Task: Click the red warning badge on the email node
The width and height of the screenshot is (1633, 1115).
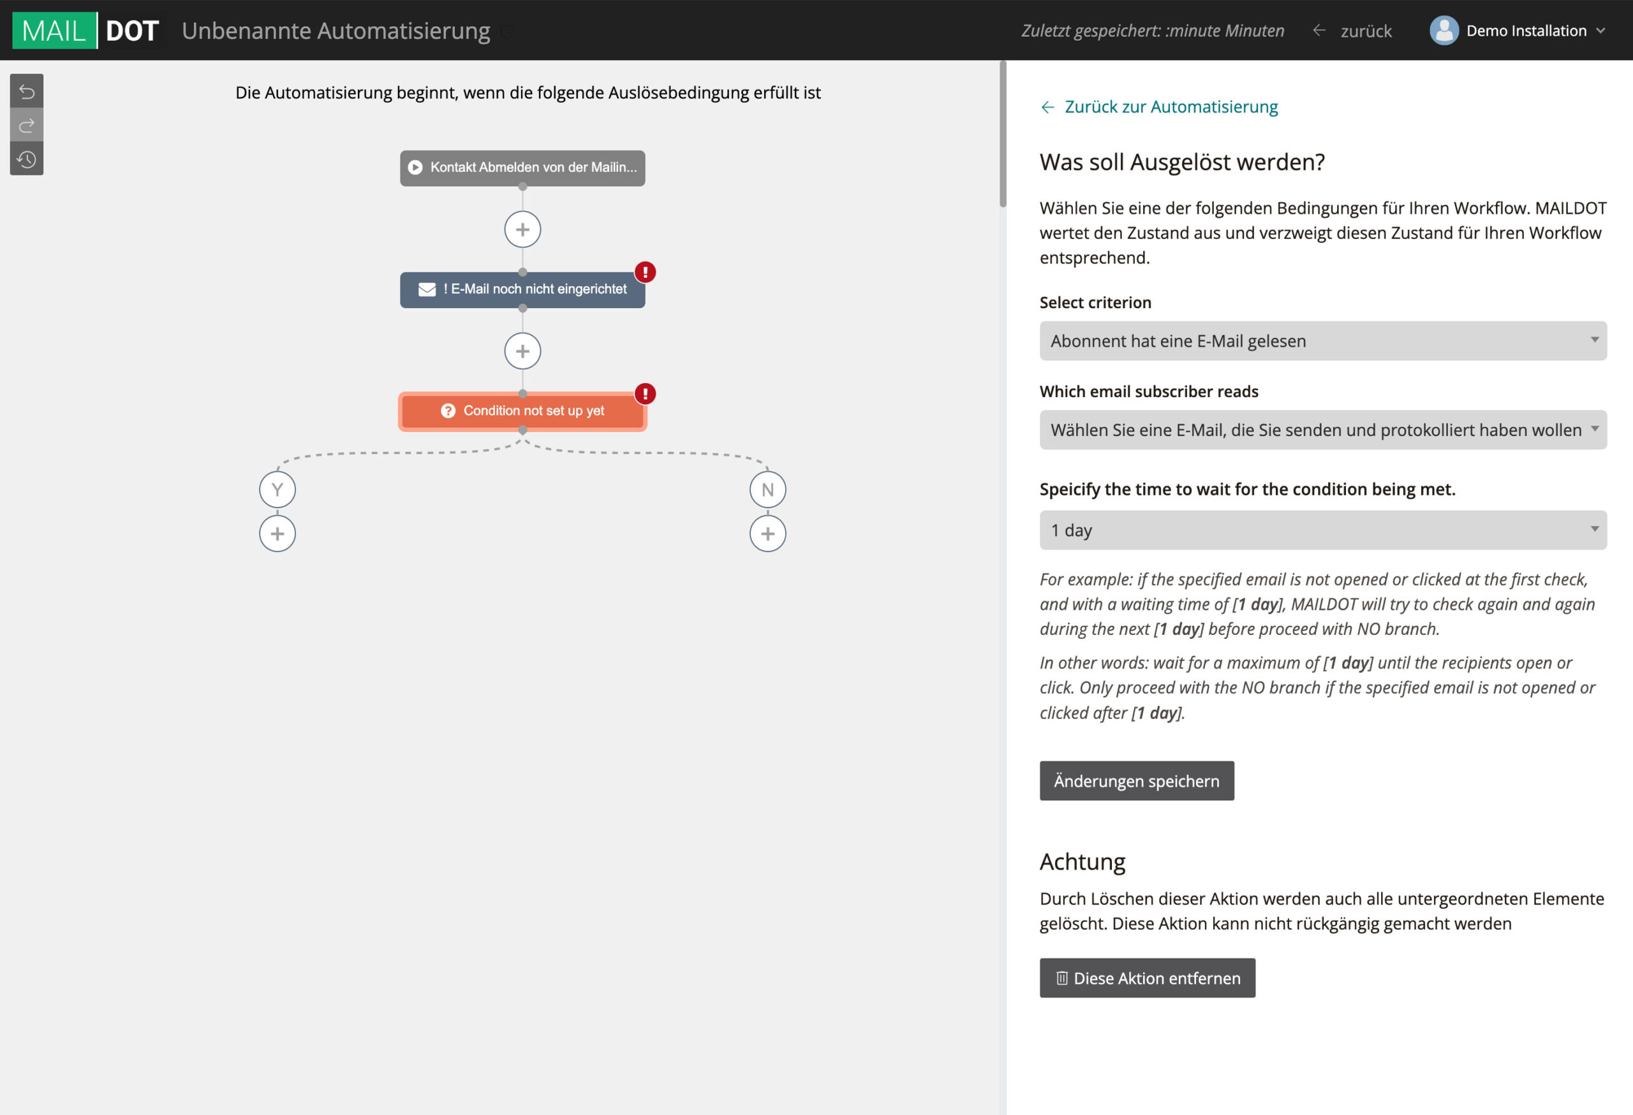Action: [x=645, y=272]
